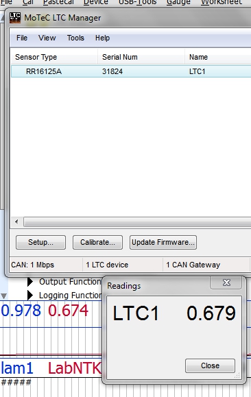Open the Tools menu
This screenshot has height=397, width=251.
pyautogui.click(x=75, y=38)
